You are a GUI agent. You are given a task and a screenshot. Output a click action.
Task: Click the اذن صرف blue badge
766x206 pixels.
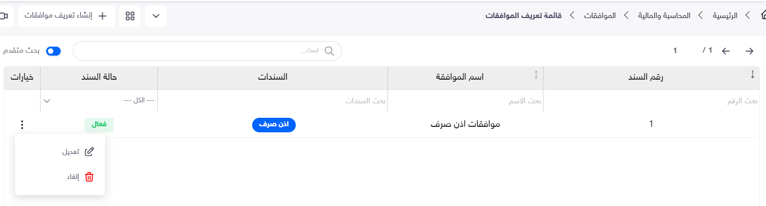(x=274, y=124)
